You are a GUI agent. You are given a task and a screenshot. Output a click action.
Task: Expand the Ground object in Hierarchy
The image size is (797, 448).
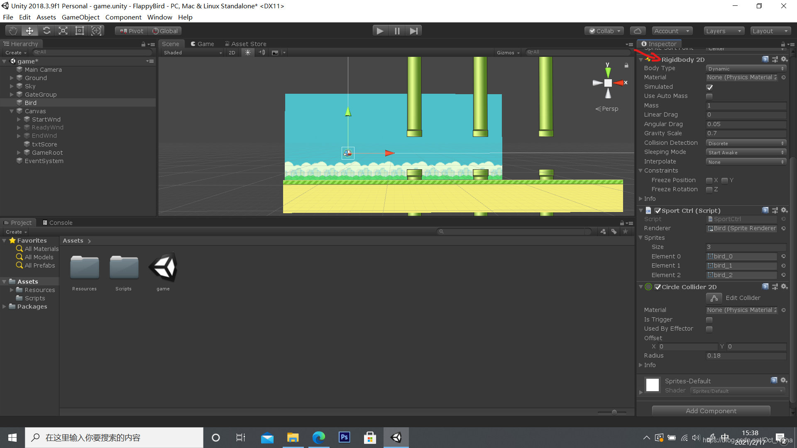pos(12,78)
